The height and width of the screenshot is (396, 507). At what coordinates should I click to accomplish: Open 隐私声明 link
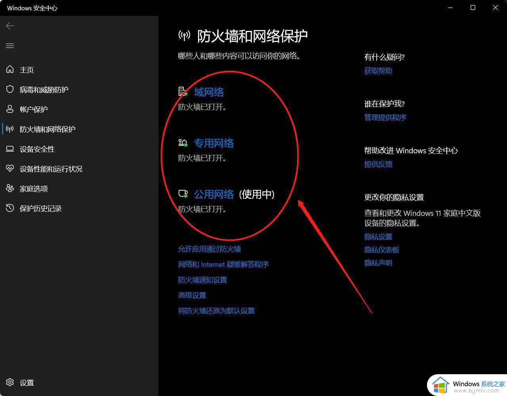pyautogui.click(x=378, y=263)
